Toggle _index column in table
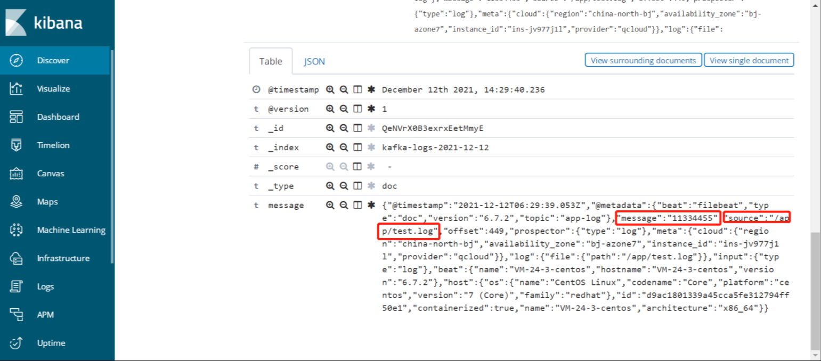 point(357,147)
